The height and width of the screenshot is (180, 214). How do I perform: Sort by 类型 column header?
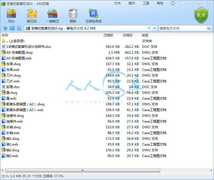158,35
